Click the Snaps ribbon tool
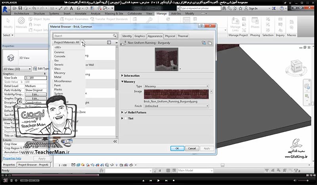 (x=35, y=25)
